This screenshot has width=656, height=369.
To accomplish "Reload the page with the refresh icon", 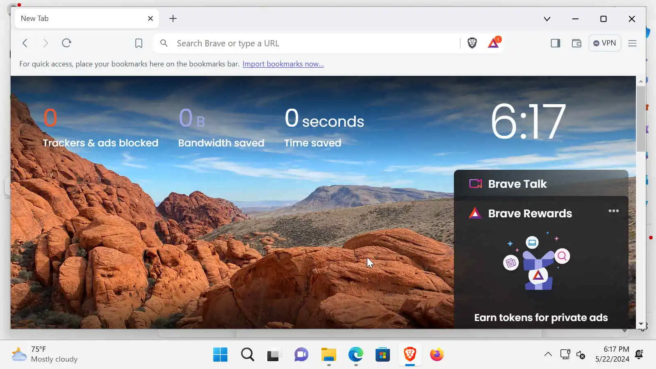I will click(x=66, y=43).
